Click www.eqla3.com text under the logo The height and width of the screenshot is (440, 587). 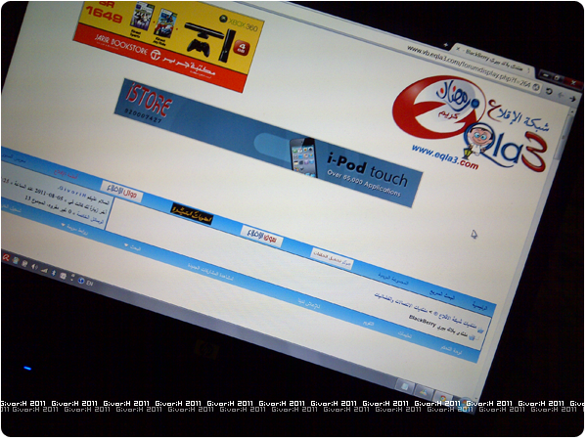pyautogui.click(x=444, y=156)
